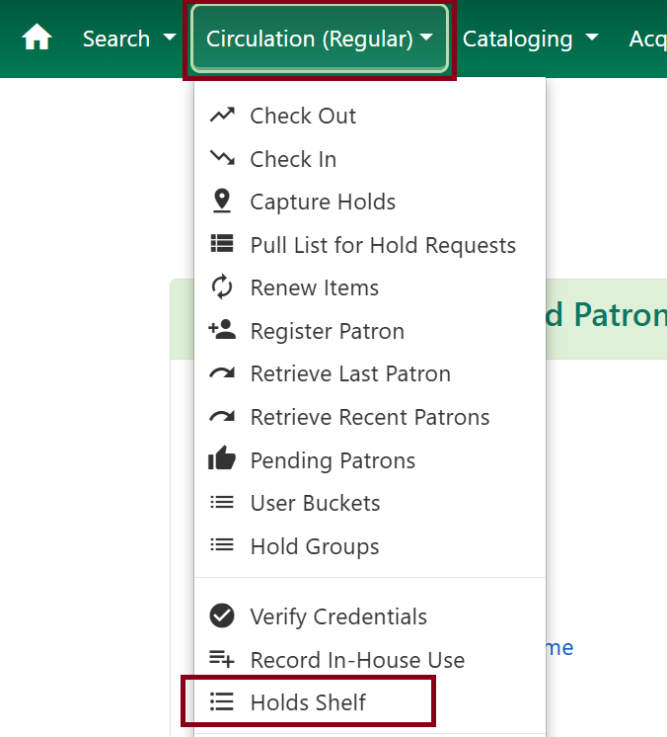Click the Register Patron add-person icon
Image resolution: width=667 pixels, height=737 pixels.
coord(222,331)
